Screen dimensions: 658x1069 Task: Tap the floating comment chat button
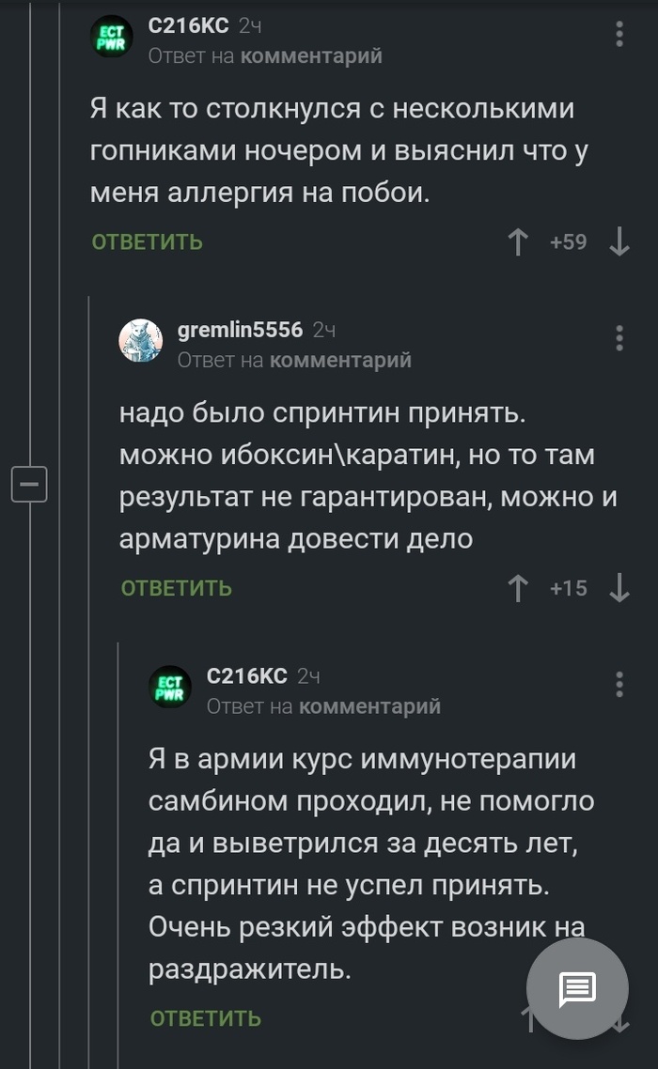[x=576, y=988]
